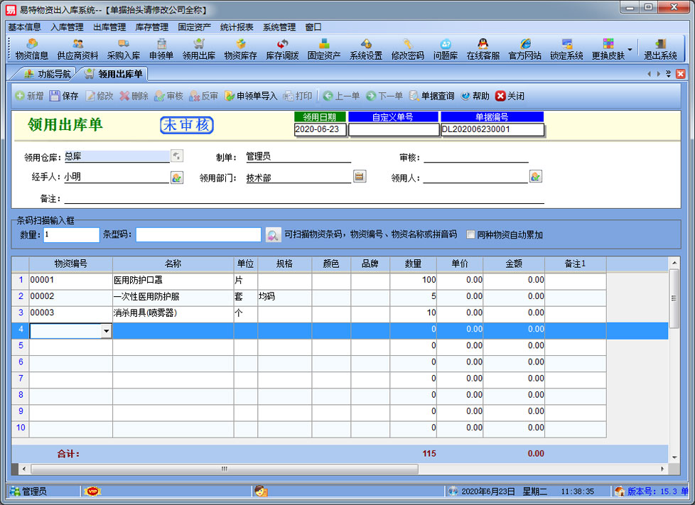Open the 更换皮肤 dropdown arrow
This screenshot has height=505, width=695.
click(630, 50)
